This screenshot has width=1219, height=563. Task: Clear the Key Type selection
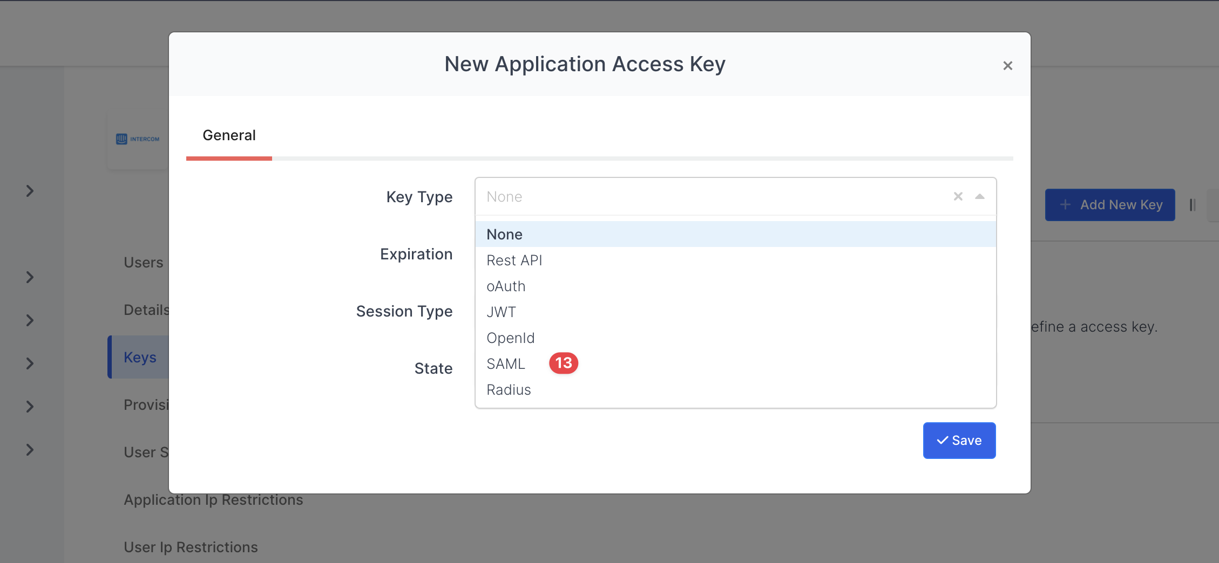[x=958, y=196]
